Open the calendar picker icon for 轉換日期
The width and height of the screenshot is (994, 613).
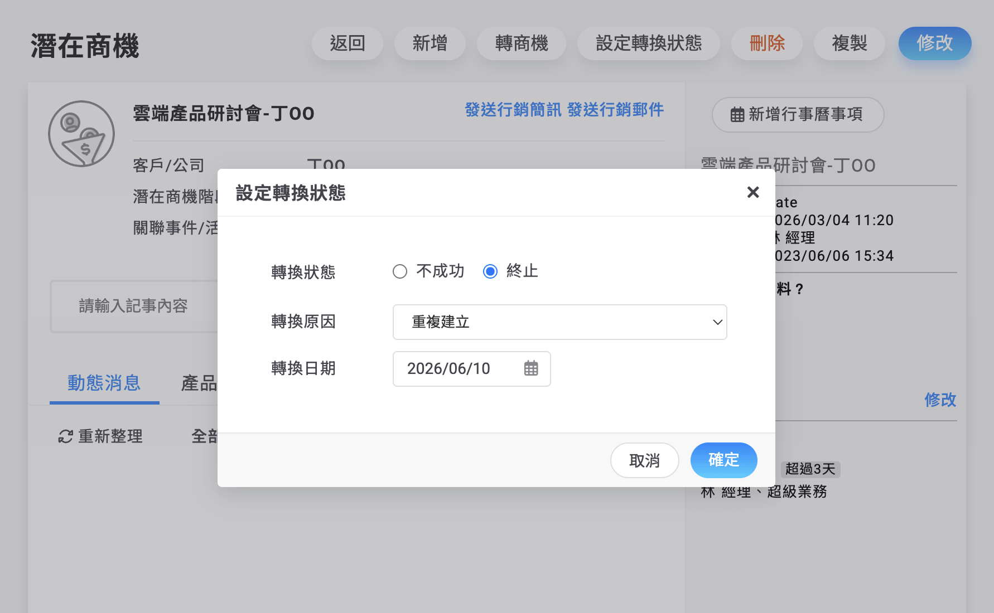(531, 368)
